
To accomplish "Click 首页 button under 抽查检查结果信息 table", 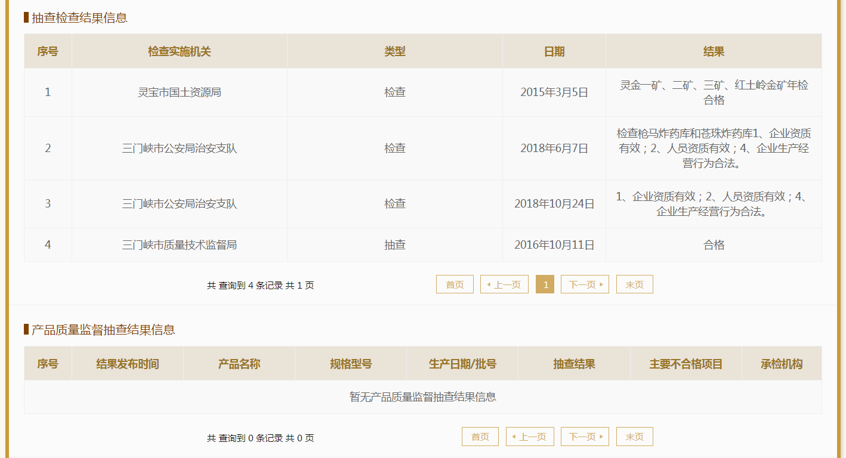I will point(455,284).
